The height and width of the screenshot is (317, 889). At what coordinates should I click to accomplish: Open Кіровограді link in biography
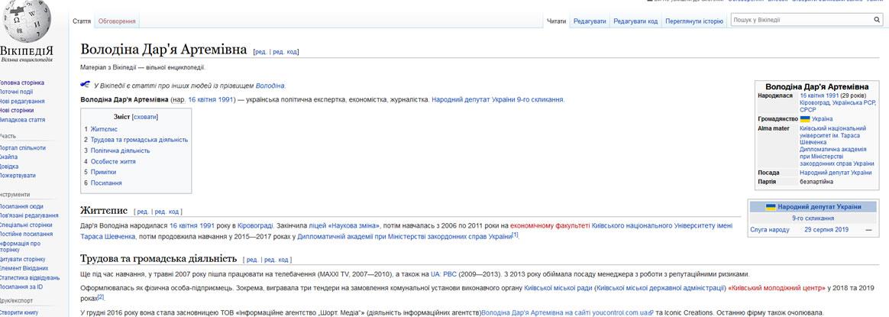[x=255, y=225]
